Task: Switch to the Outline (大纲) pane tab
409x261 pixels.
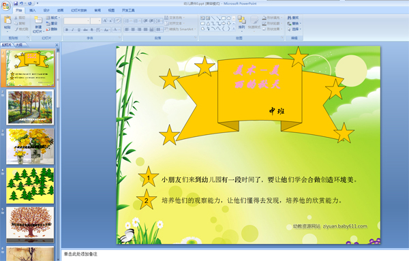Action: click(19, 45)
